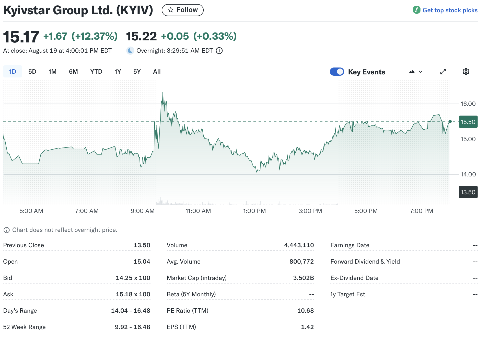This screenshot has width=488, height=338.
Task: Toggle the Key Events switch off
Action: [x=337, y=72]
